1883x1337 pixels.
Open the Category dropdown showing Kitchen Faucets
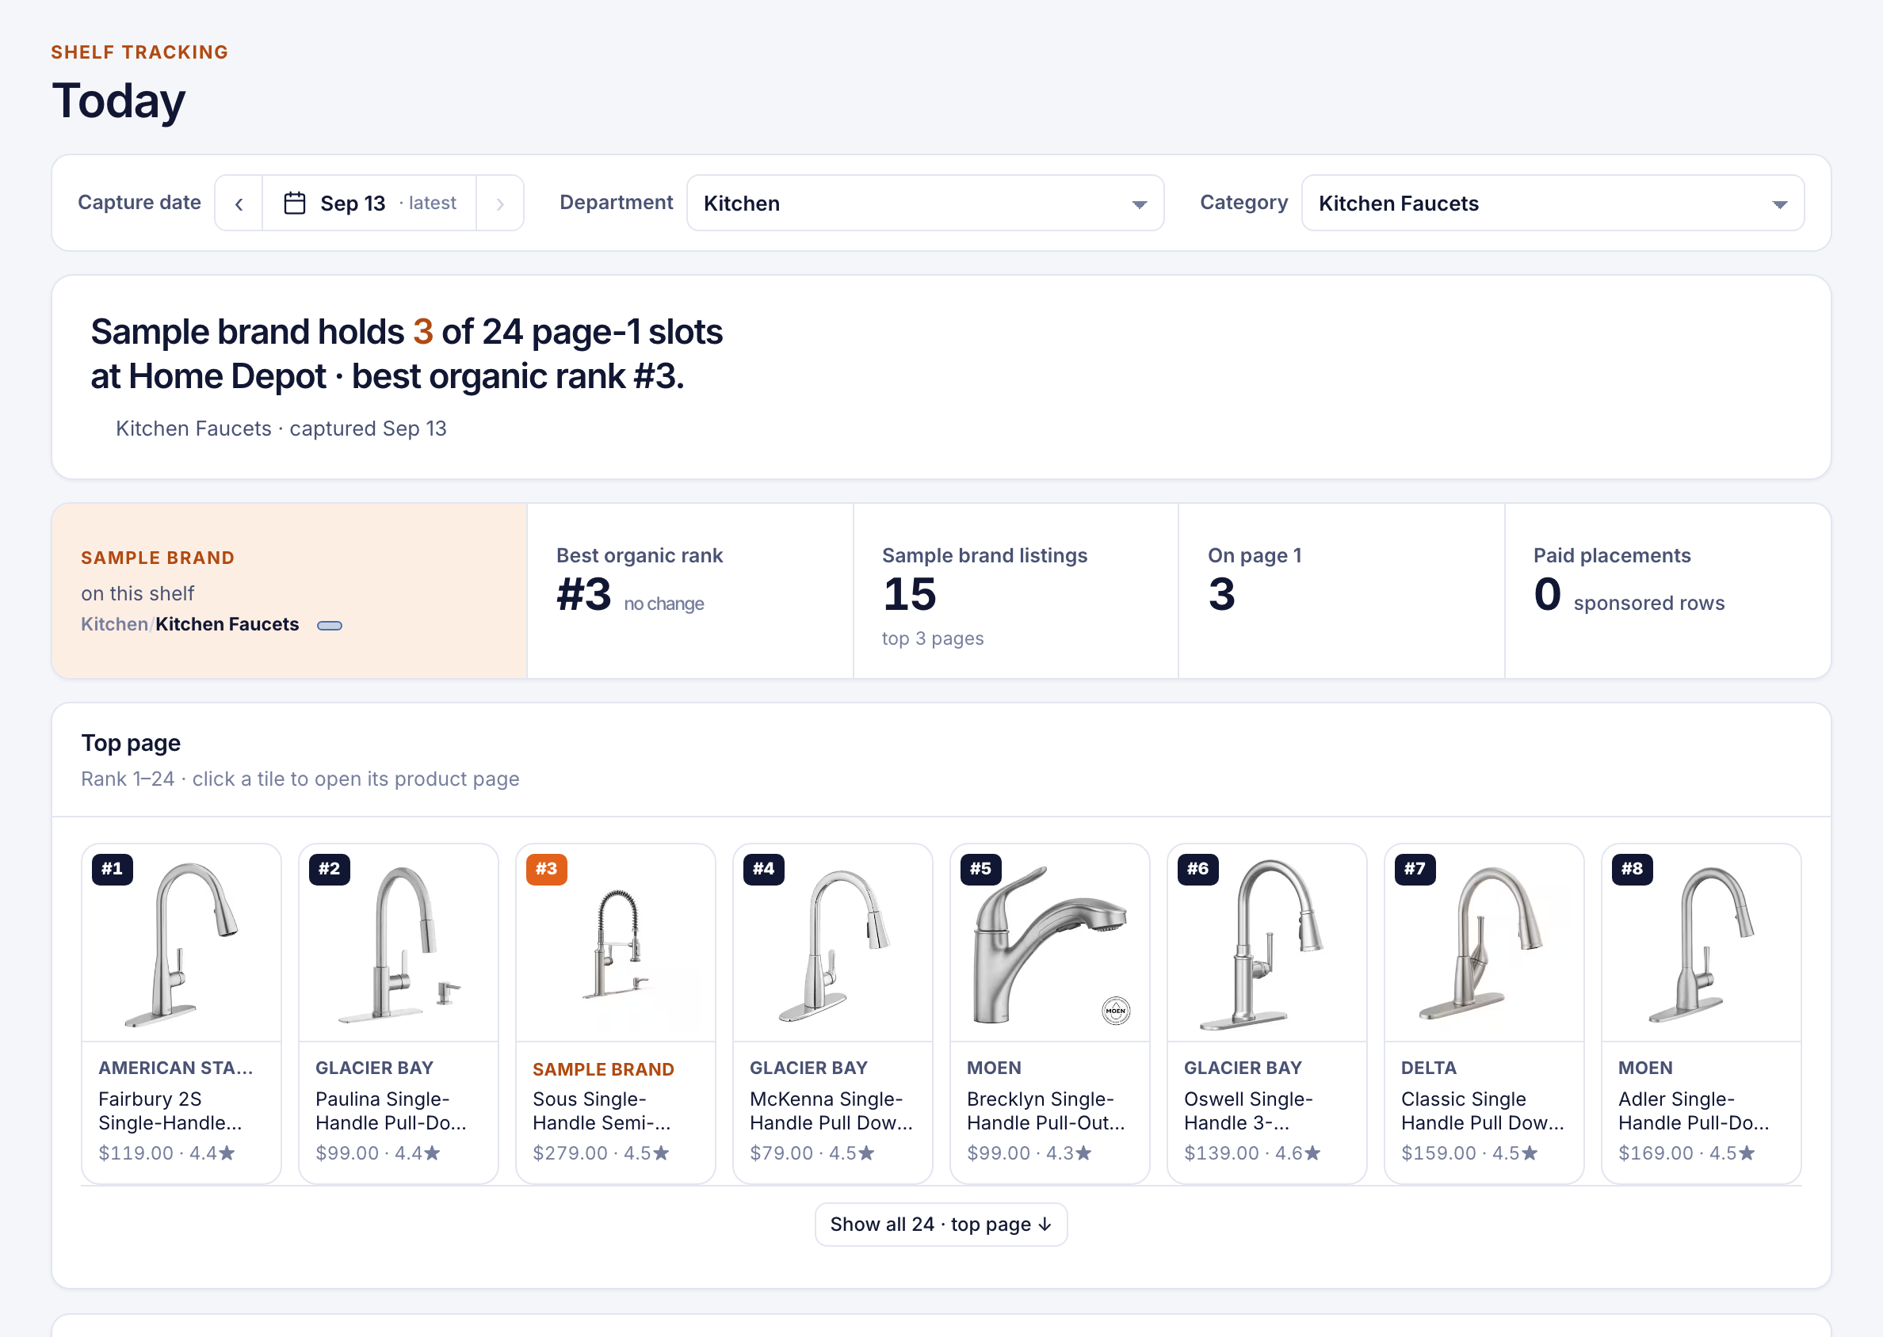(1553, 204)
